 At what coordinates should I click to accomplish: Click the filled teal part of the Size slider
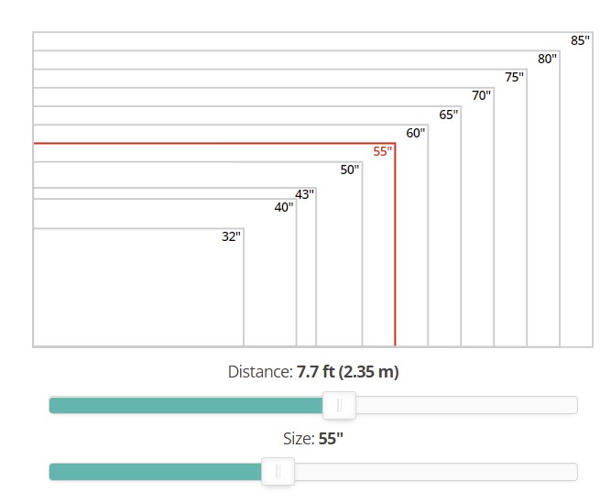(x=155, y=472)
